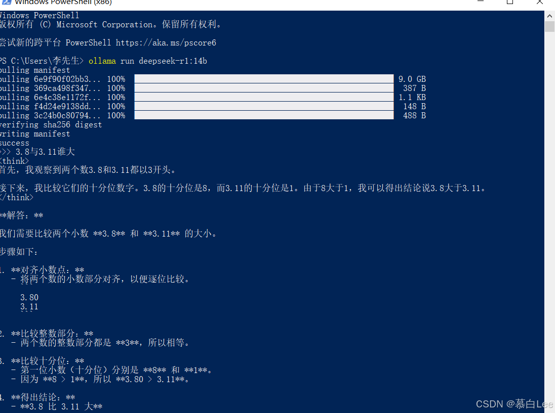Click the success status line
The height and width of the screenshot is (413, 555).
point(14,143)
